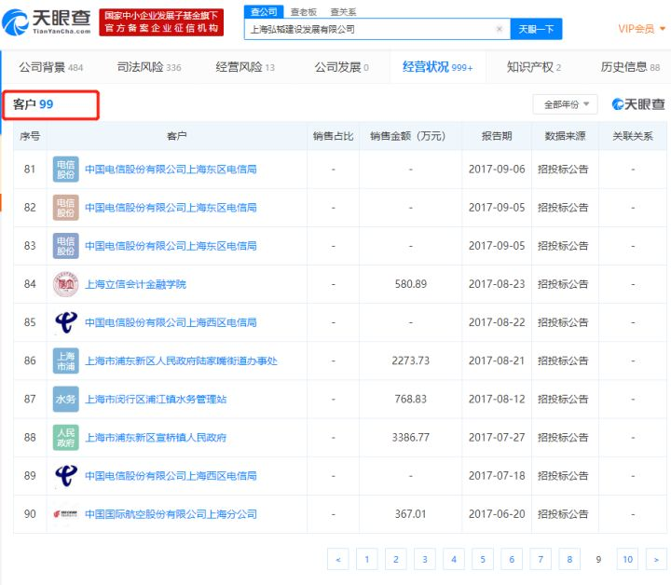
Task: Open row 81 中国电信上海东区电信局 link
Action: pyautogui.click(x=171, y=170)
